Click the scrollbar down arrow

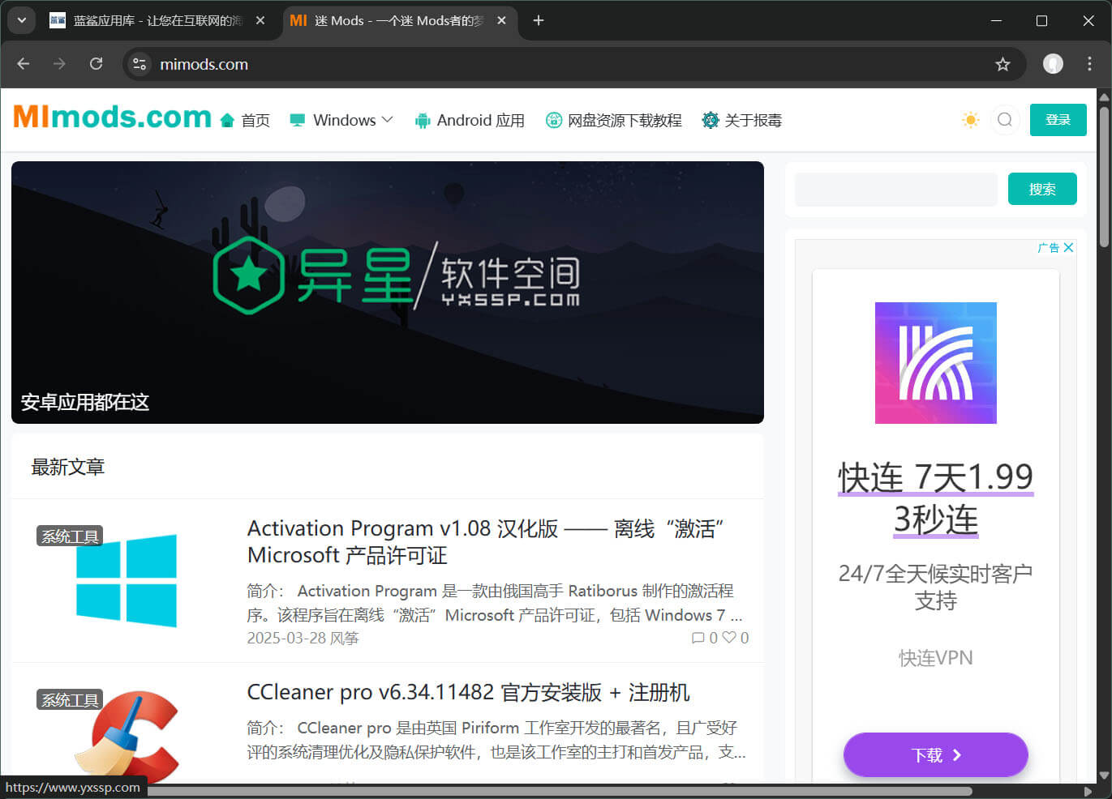[1104, 775]
